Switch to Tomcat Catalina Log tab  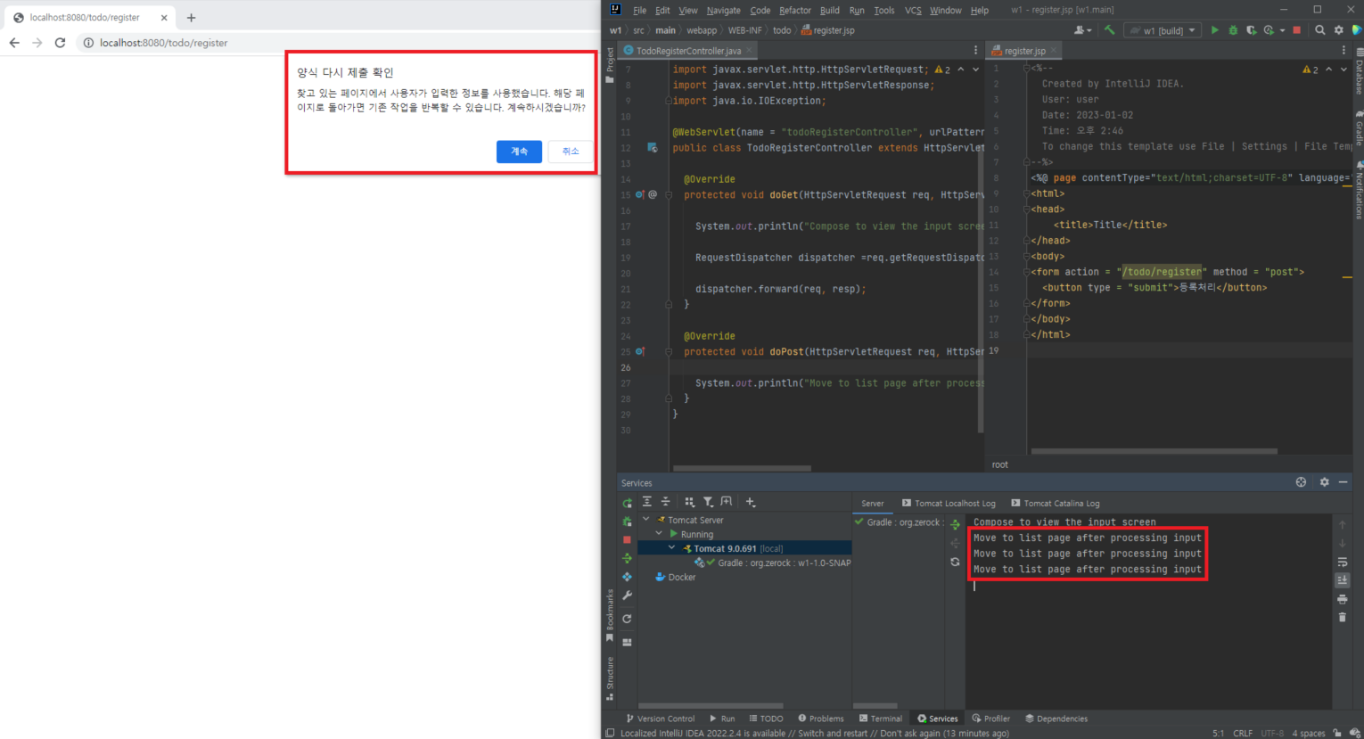click(x=1056, y=503)
